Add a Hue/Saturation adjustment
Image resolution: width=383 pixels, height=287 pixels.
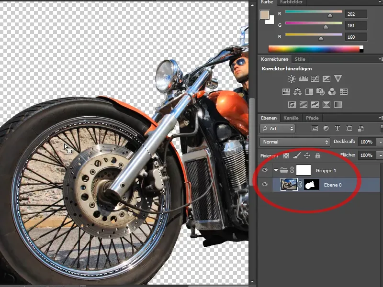tap(286, 91)
